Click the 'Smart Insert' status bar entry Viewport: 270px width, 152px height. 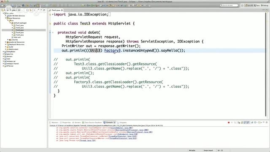pyautogui.click(x=208, y=150)
